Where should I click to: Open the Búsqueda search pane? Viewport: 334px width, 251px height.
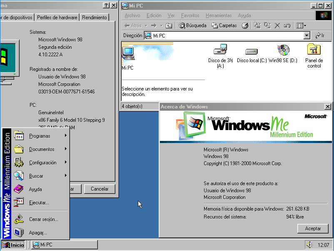click(192, 25)
